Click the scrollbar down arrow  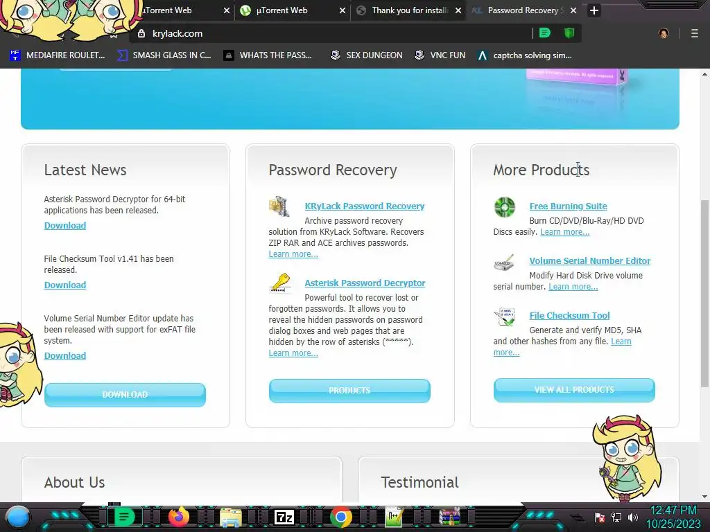(x=704, y=496)
